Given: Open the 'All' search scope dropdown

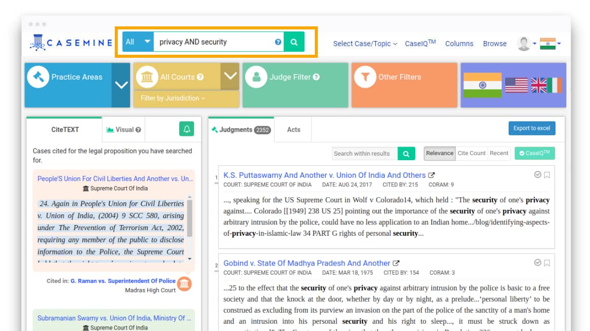Looking at the screenshot, I should 138,42.
